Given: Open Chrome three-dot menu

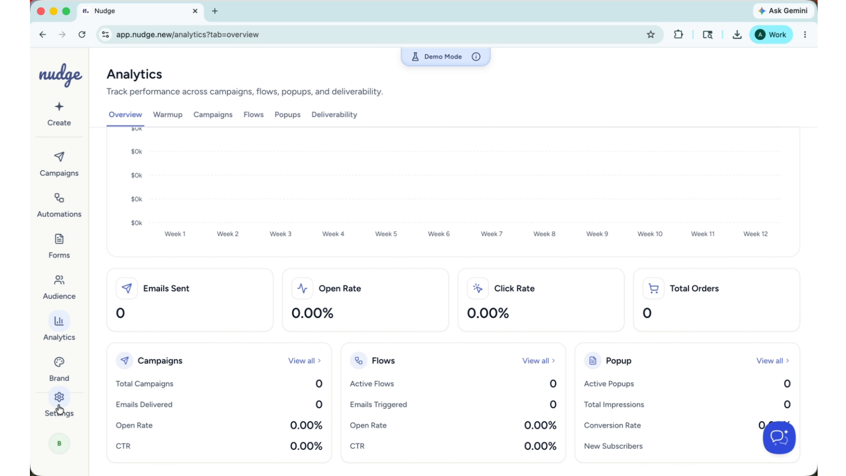Looking at the screenshot, I should [x=805, y=34].
